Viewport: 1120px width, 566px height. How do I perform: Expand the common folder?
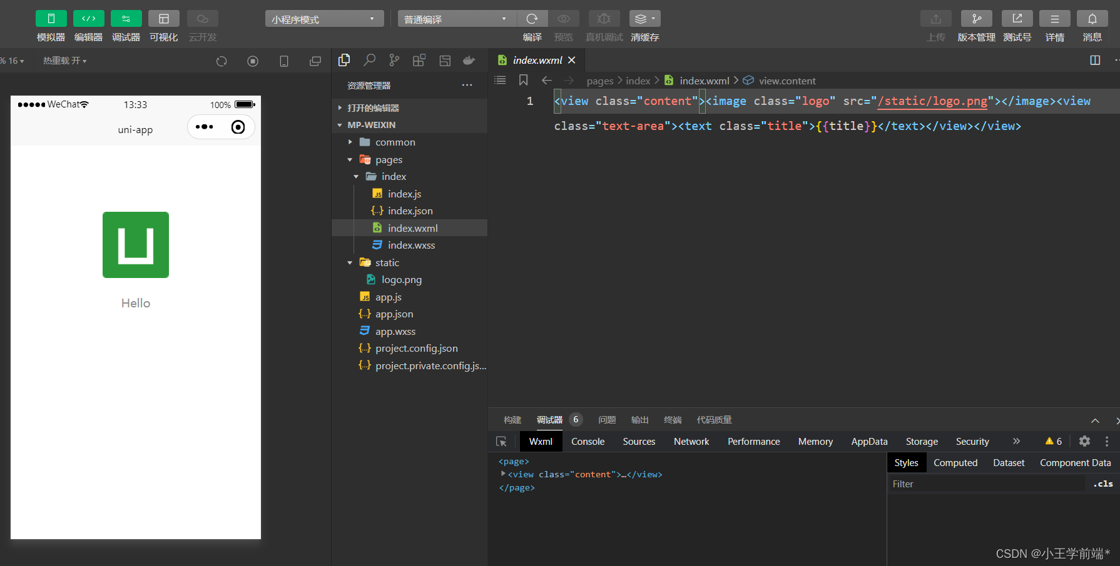coord(410,142)
